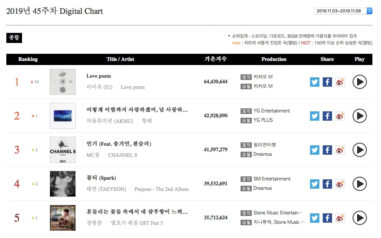The height and width of the screenshot is (238, 381).
Task: Play 불티 (Spark) by TAEYEON
Action: [360, 184]
